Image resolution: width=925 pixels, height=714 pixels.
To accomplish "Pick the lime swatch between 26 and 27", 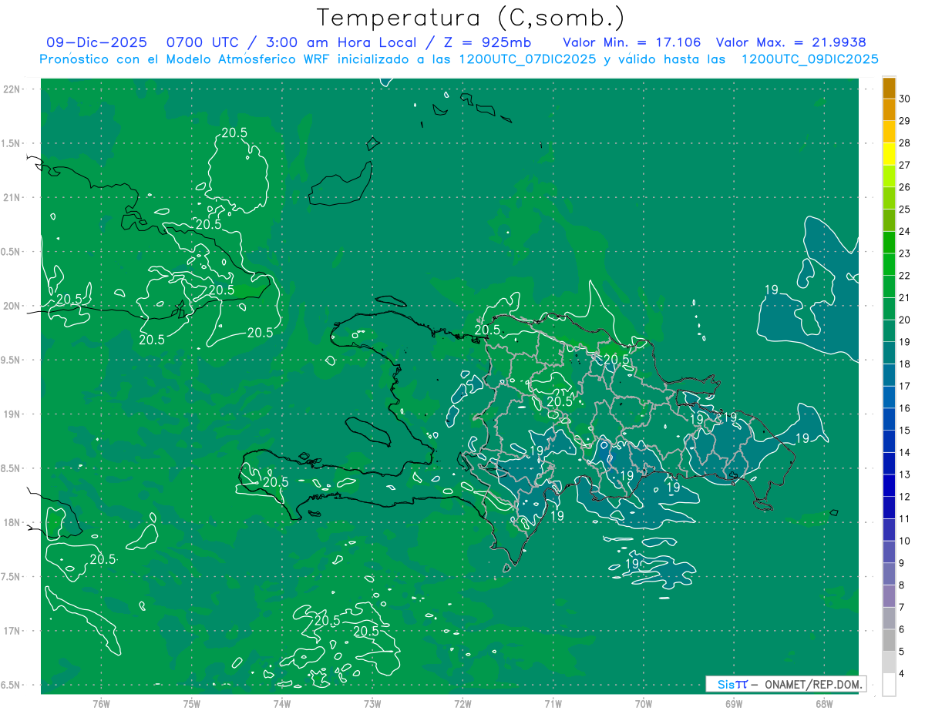I will 889,176.
